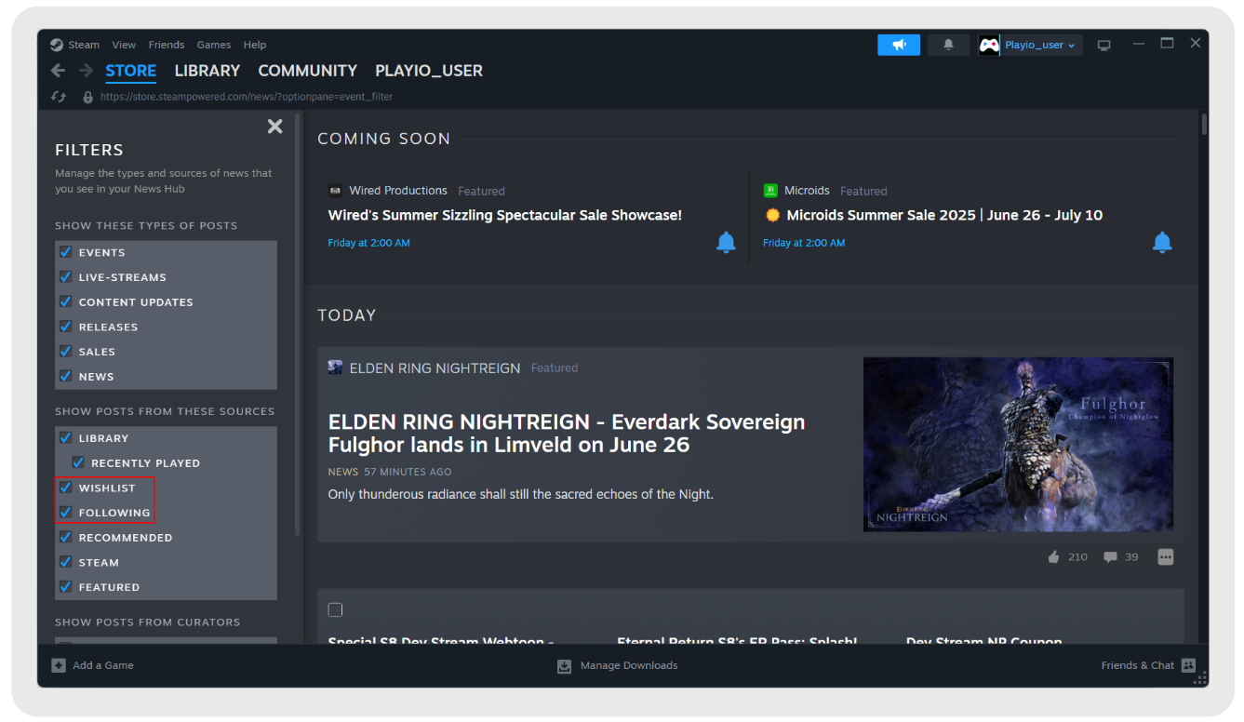
Task: Click the Friends & Chat people icon
Action: tap(1188, 665)
